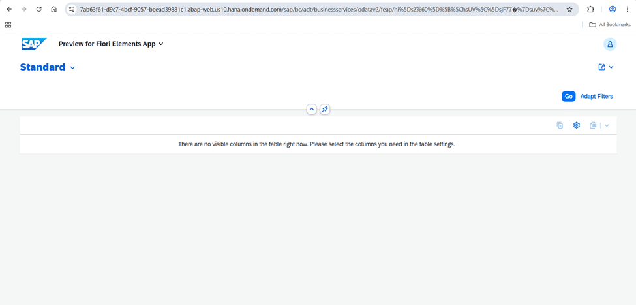Image resolution: width=636 pixels, height=305 pixels.
Task: Click the browser home button
Action: (54, 10)
